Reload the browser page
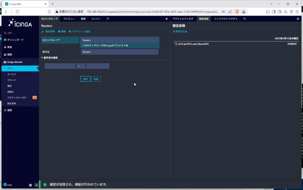 coord(17,12)
